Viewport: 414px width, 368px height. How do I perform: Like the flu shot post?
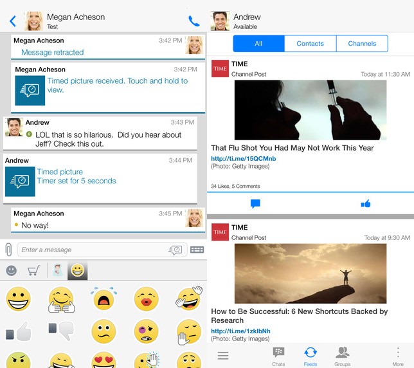366,203
